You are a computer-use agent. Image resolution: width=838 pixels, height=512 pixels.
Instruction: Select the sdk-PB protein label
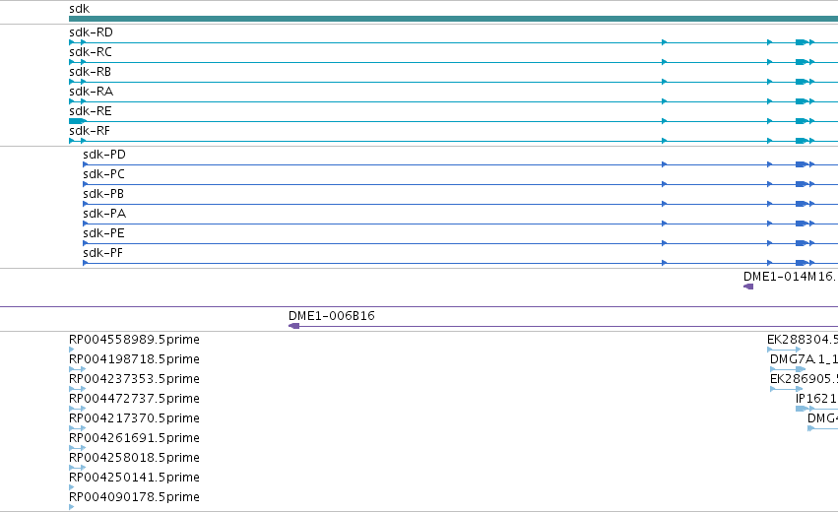tap(103, 194)
